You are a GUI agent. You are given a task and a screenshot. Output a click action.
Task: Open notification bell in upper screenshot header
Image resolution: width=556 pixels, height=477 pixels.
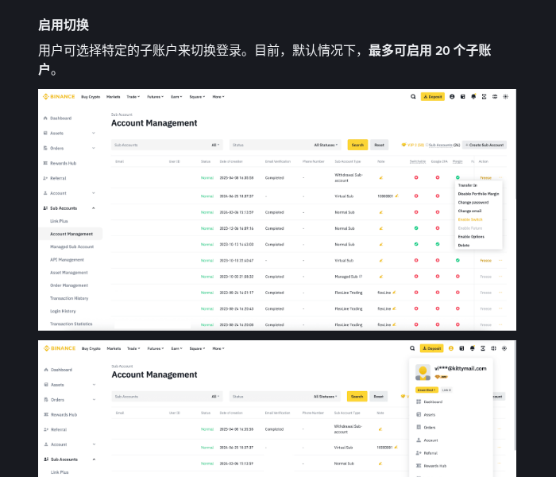tap(473, 96)
